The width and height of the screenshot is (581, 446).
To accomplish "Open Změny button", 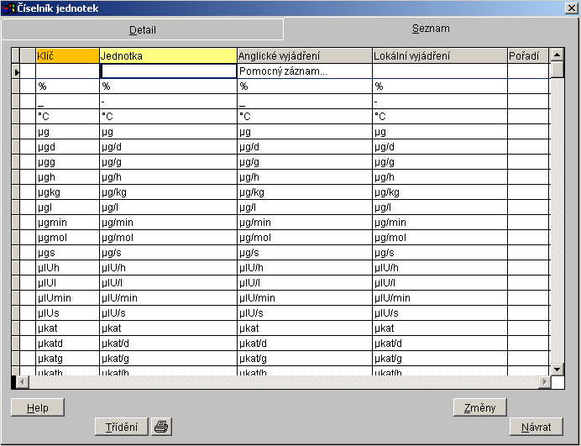I will click(479, 407).
